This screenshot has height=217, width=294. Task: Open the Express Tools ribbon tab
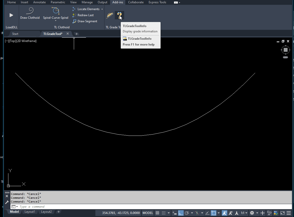[x=157, y=2]
